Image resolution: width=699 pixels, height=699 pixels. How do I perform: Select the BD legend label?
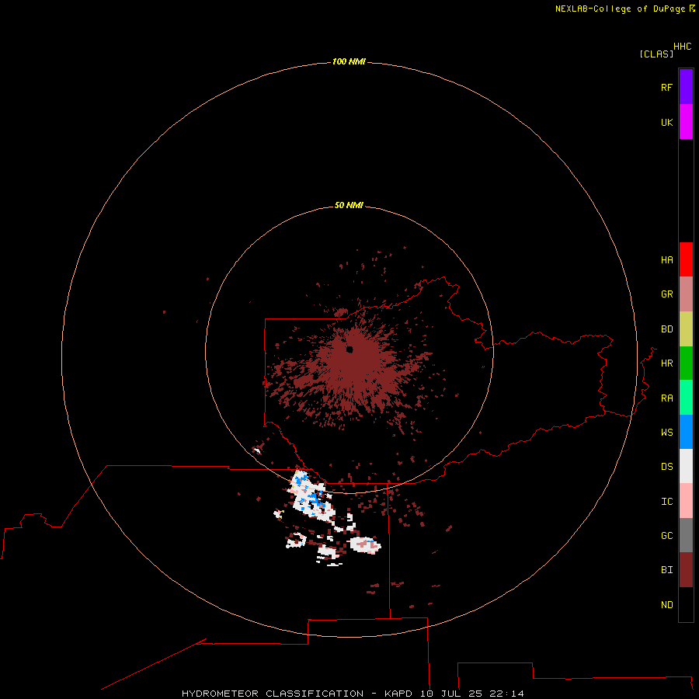point(666,329)
